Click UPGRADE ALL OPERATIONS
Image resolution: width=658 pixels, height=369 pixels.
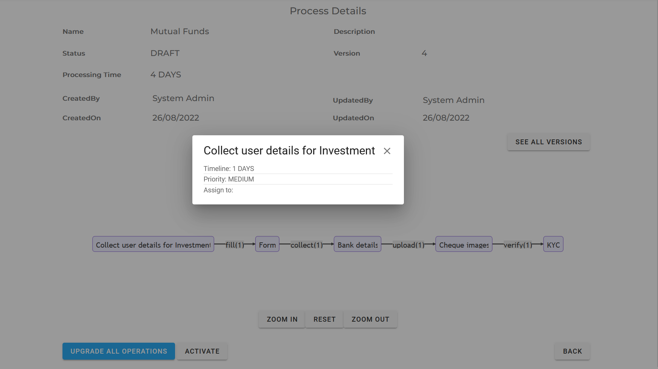point(119,351)
